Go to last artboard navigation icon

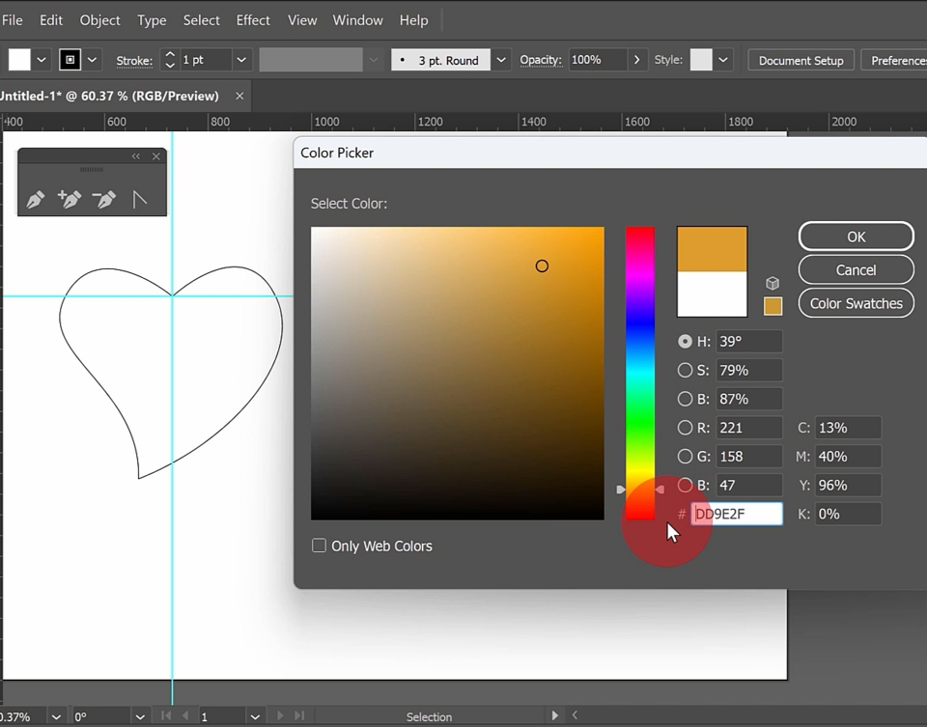coord(299,715)
